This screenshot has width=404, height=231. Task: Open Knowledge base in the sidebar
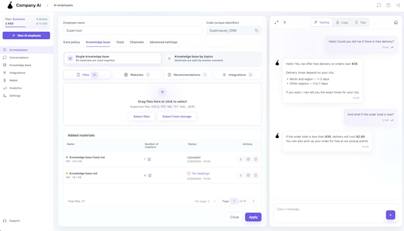point(27,65)
